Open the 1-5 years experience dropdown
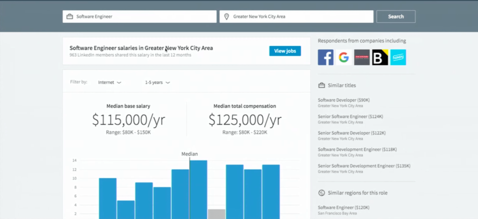478x219 pixels. (157, 82)
